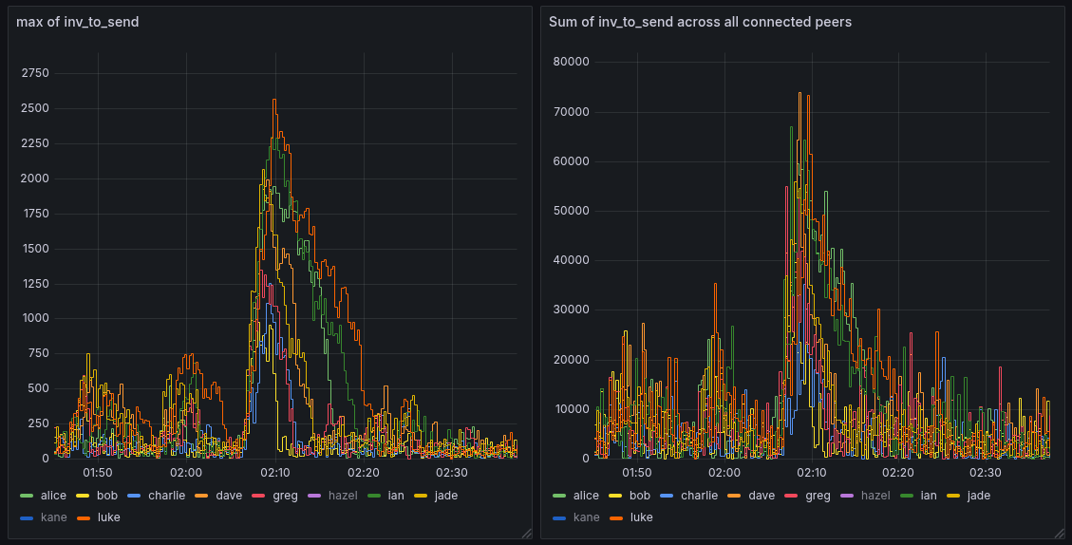Image resolution: width=1072 pixels, height=545 pixels.
Task: Open the 'max of inv_to_send' panel title menu
Action: coord(78,22)
